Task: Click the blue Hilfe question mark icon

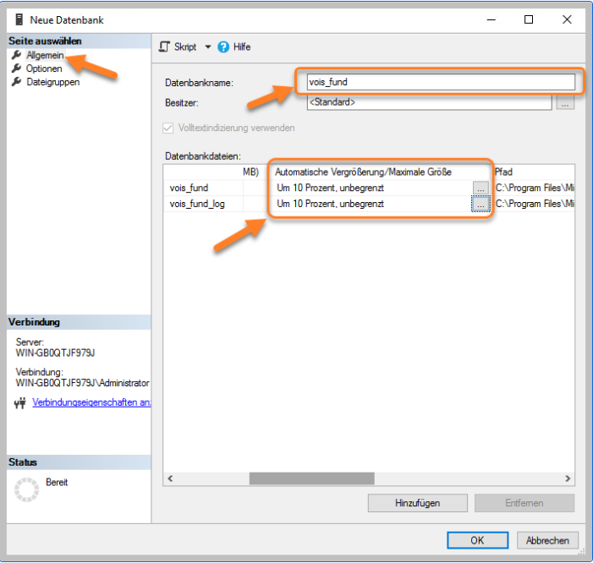Action: 223,46
